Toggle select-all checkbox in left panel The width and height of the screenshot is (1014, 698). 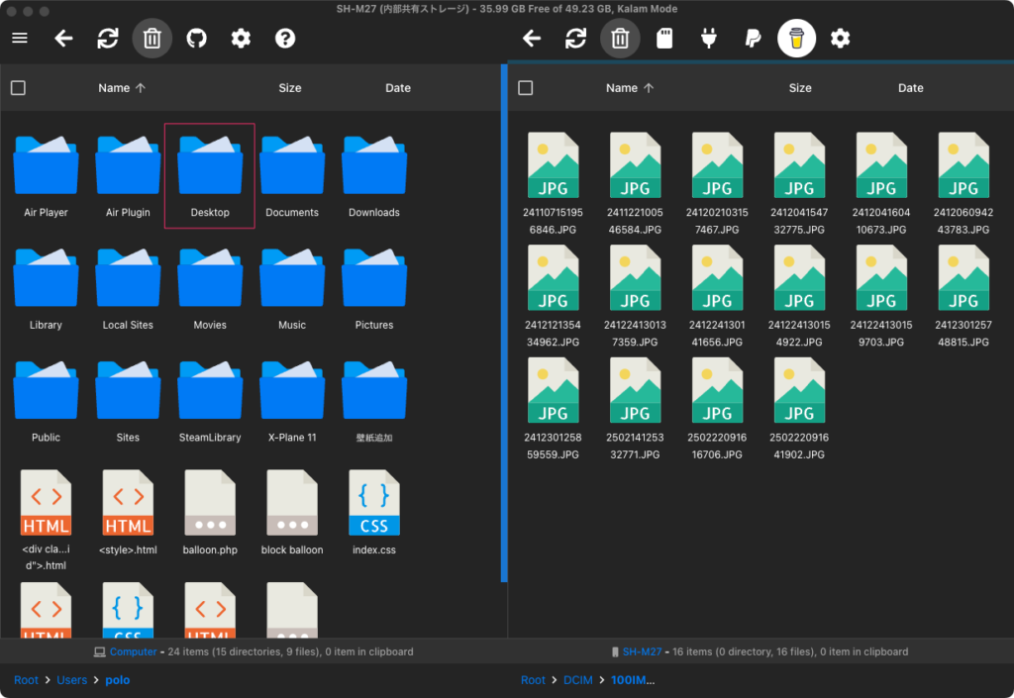[x=18, y=88]
